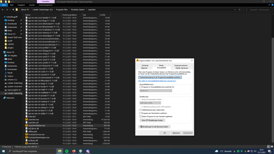274x154 pixels.
Task: Select the Launcher.rpf file
Action: (33, 123)
